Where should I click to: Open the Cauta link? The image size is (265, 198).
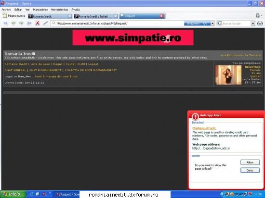pos(70,64)
